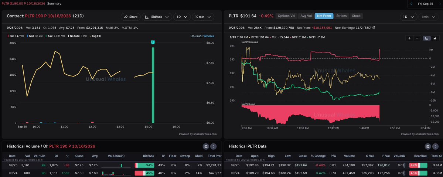
Task: Collapse the Historical Volume / OI table
Action: [x=213, y=146]
